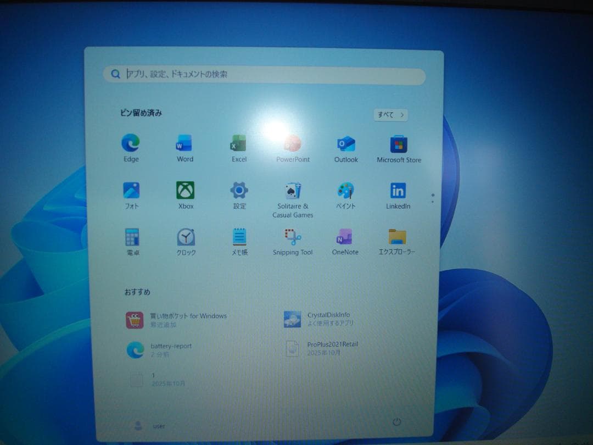This screenshot has height=445, width=593.
Task: Open 電卓 (Calculator) app
Action: click(132, 242)
